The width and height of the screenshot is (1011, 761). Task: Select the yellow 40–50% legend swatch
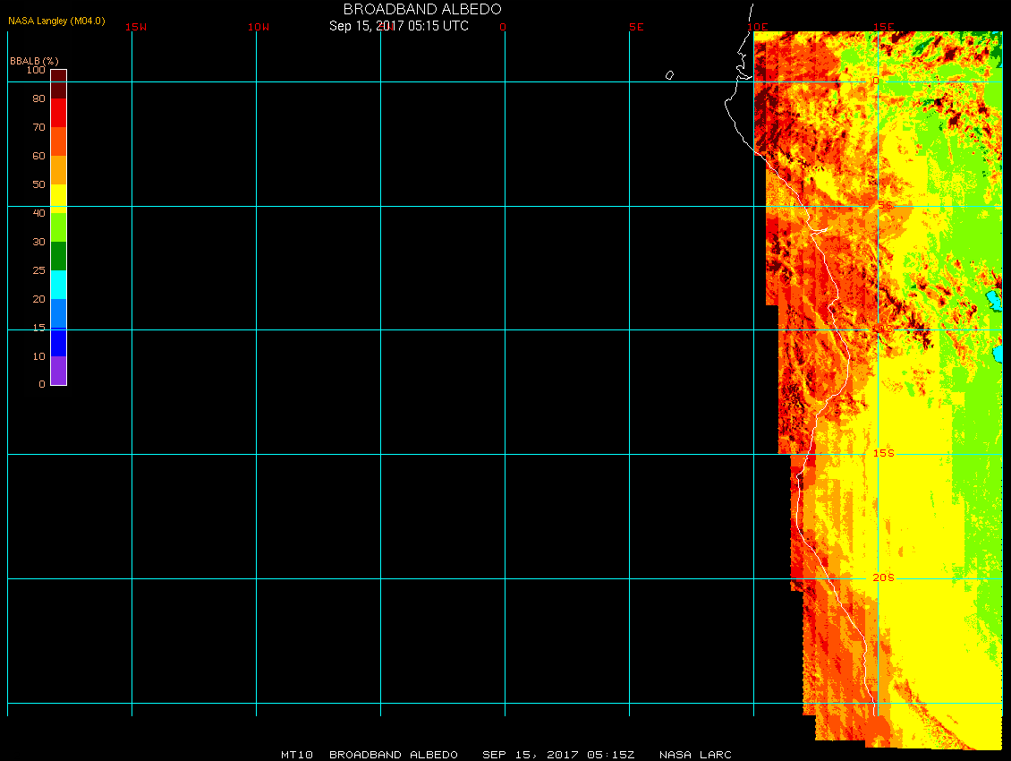pos(58,196)
